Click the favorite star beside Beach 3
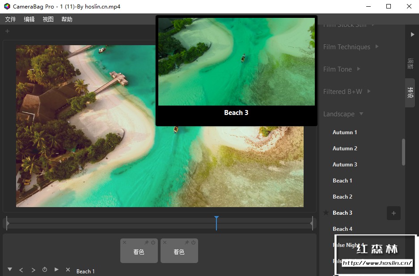The height and width of the screenshot is (276, 419). (326, 213)
